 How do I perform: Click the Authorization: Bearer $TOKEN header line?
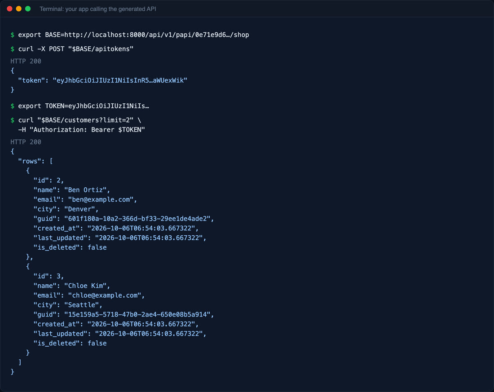coord(81,129)
